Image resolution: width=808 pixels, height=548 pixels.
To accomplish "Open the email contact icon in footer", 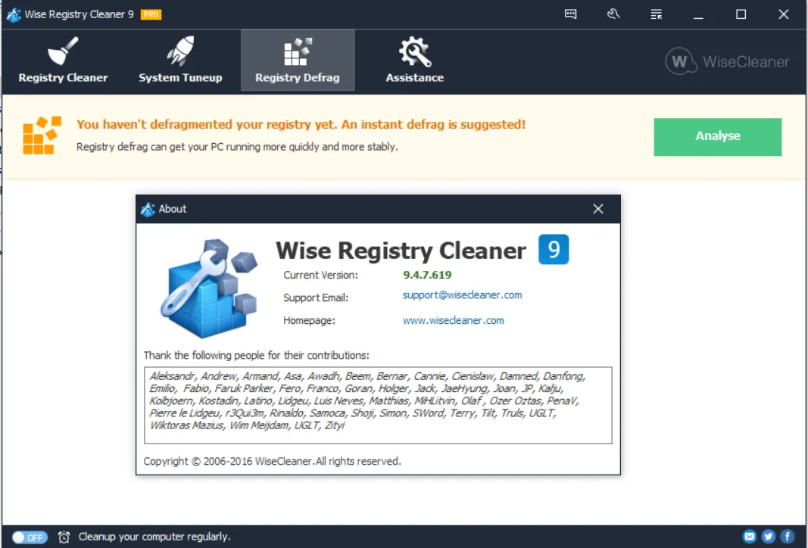I will [749, 537].
